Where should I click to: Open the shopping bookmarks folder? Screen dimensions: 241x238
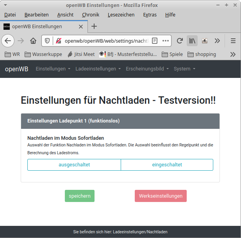point(202,54)
